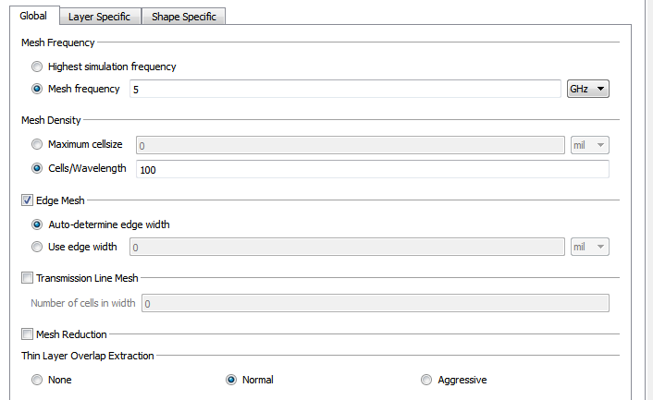
Task: Choose the Use edge width radio button
Action: (x=37, y=247)
